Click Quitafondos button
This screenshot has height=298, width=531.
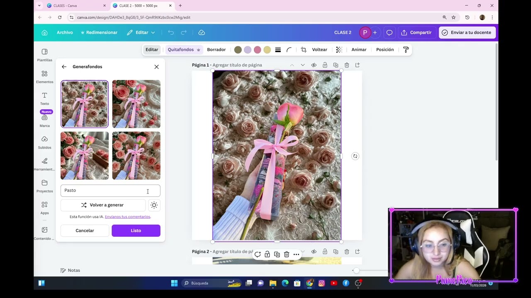184,50
